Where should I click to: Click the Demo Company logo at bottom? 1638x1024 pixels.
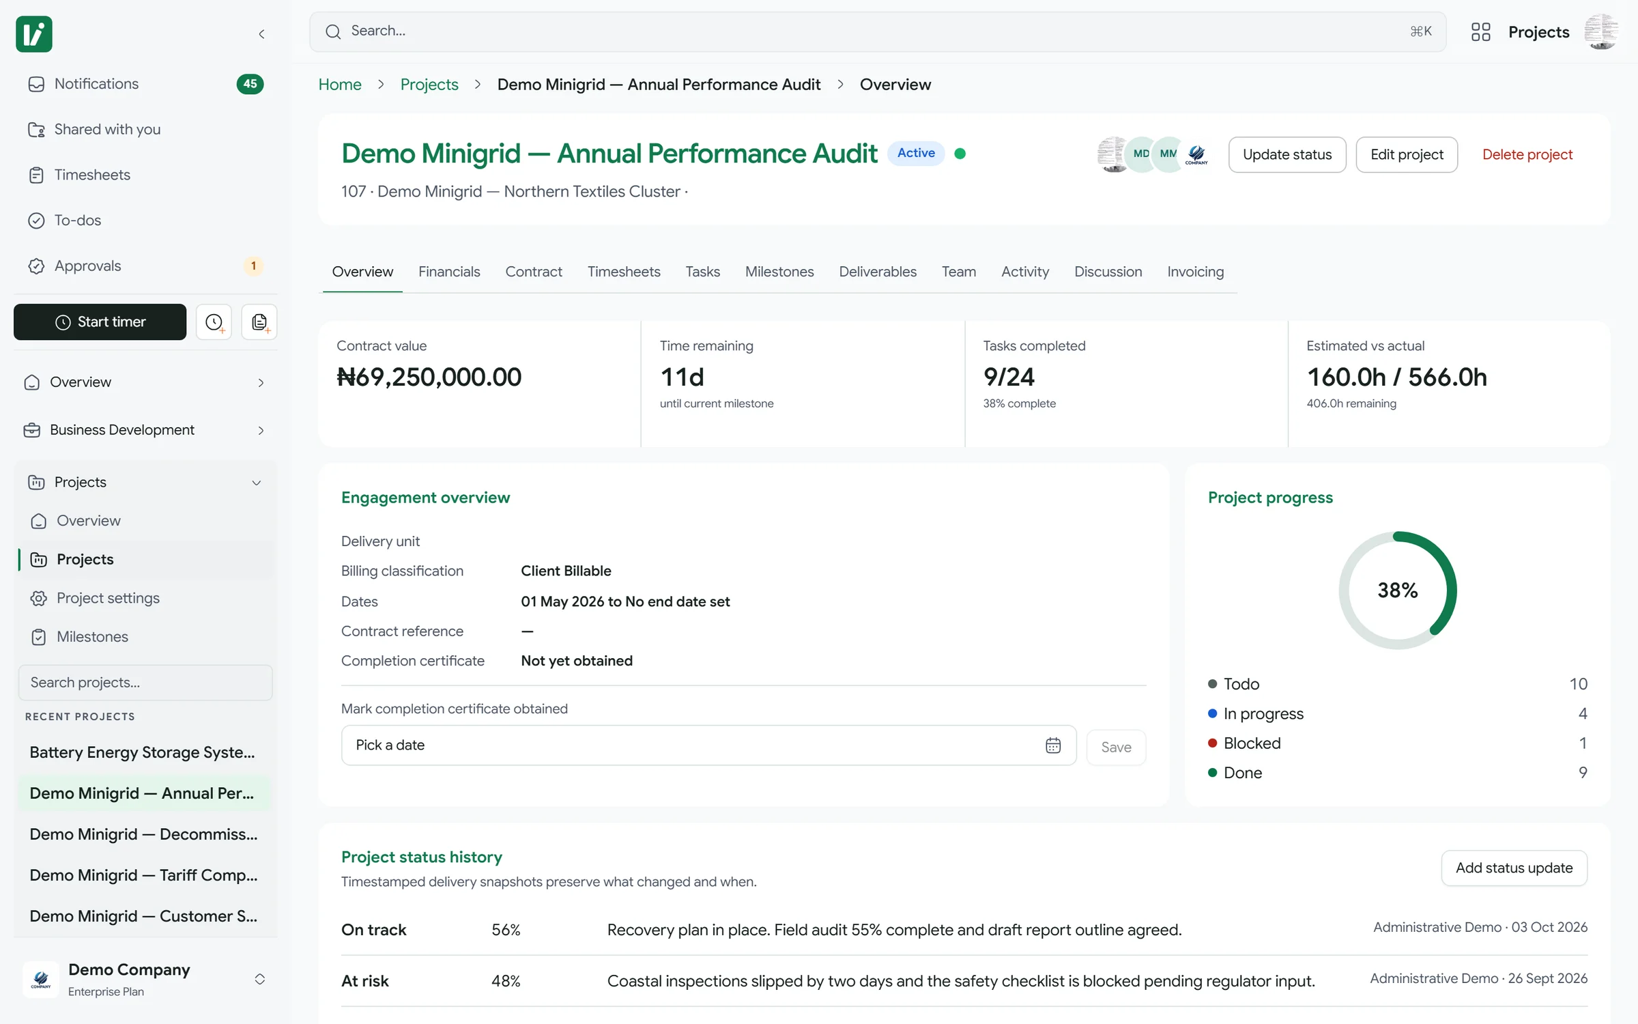tap(41, 980)
